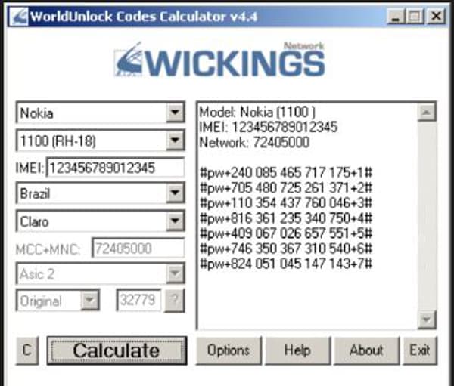Expand the Original dropdown arrow

click(x=90, y=301)
